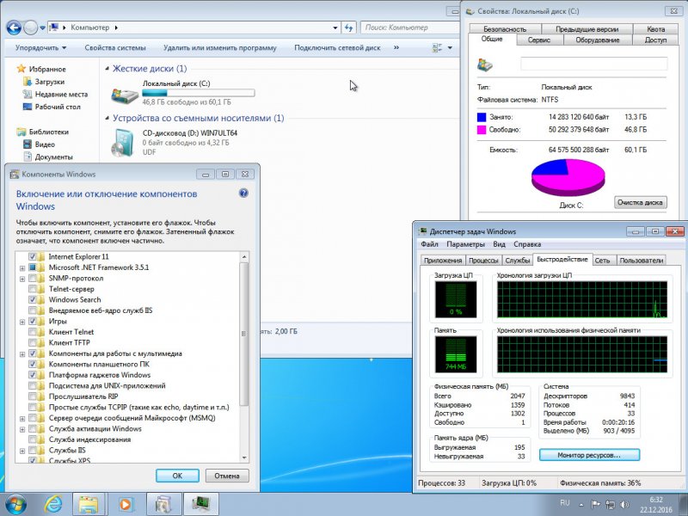This screenshot has width=688, height=516.
Task: Open Параметры menu in Task Manager
Action: click(x=465, y=244)
